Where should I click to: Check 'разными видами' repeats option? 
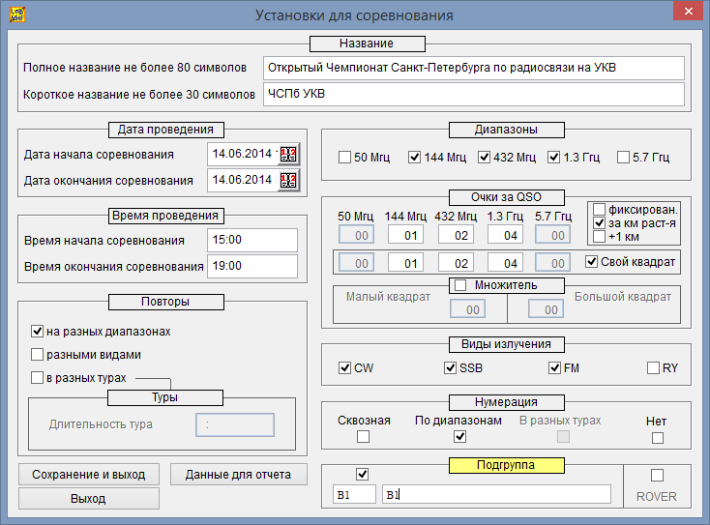click(38, 355)
